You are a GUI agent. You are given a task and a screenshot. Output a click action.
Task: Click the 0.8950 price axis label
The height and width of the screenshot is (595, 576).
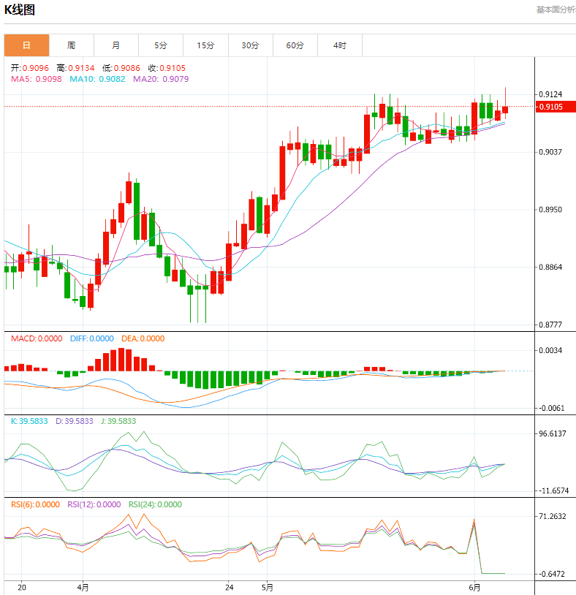coord(550,210)
